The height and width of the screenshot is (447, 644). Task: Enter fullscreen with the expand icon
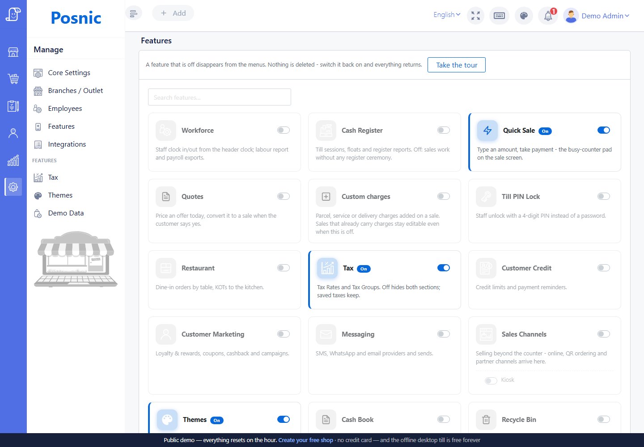[x=476, y=16]
